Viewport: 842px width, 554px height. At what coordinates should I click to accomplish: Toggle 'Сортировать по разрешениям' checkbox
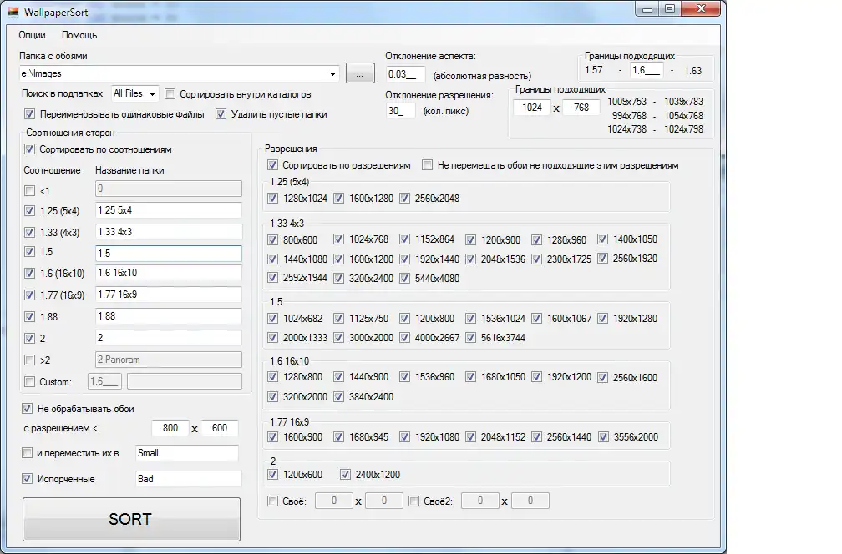tap(273, 164)
